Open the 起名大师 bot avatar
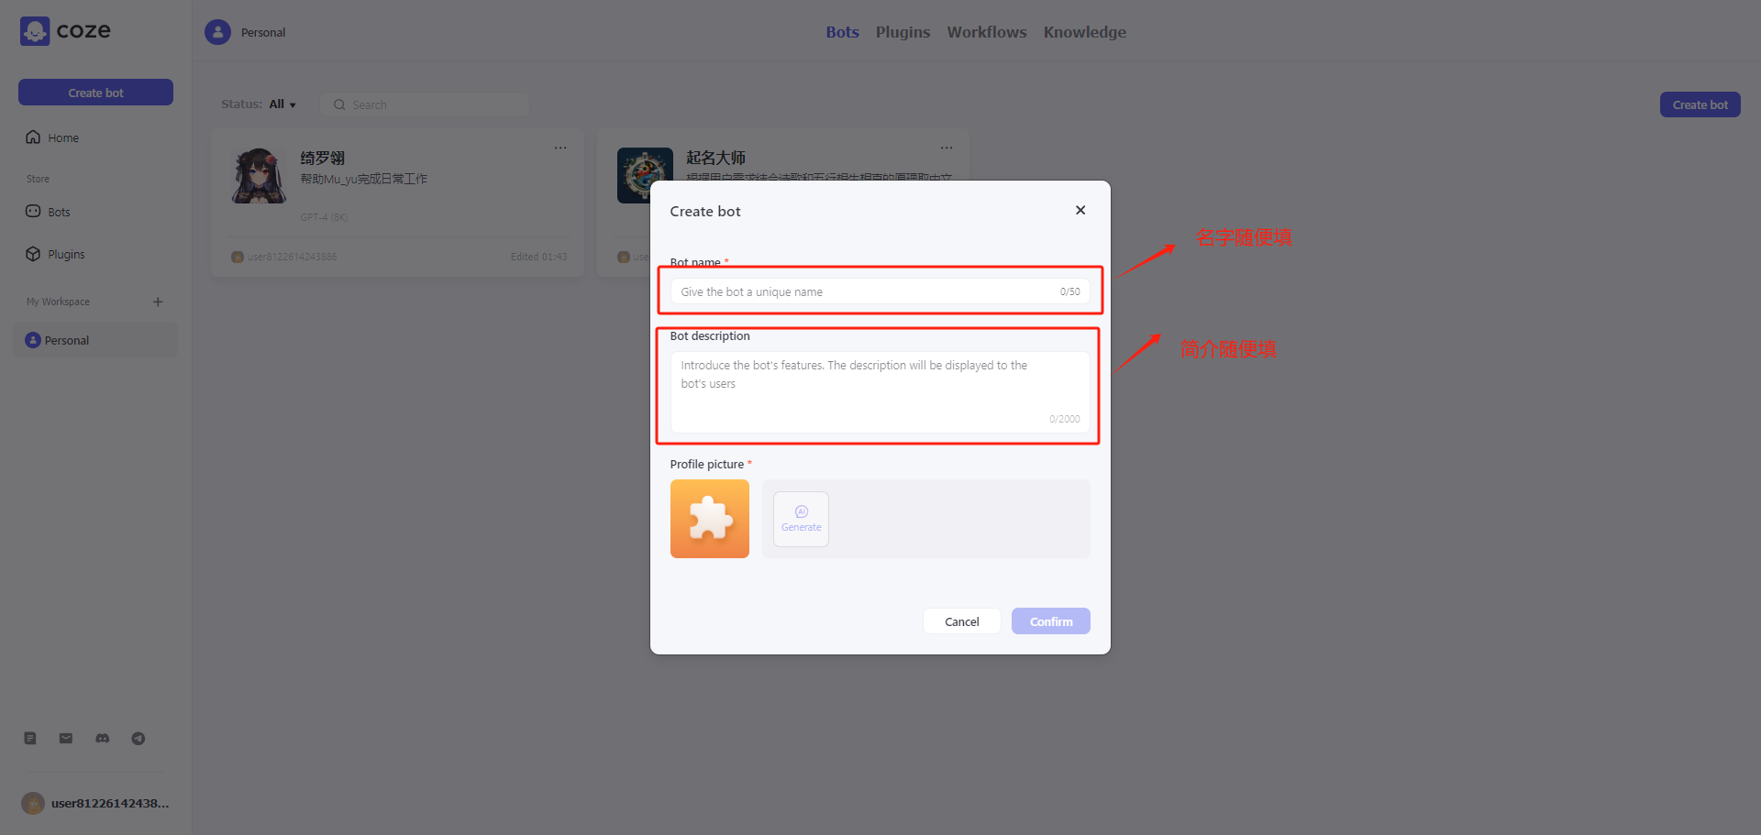The width and height of the screenshot is (1761, 835). point(645,175)
